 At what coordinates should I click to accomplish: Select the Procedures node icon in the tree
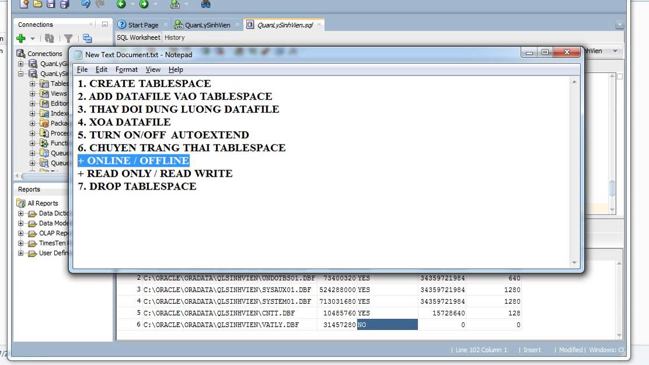coord(44,134)
